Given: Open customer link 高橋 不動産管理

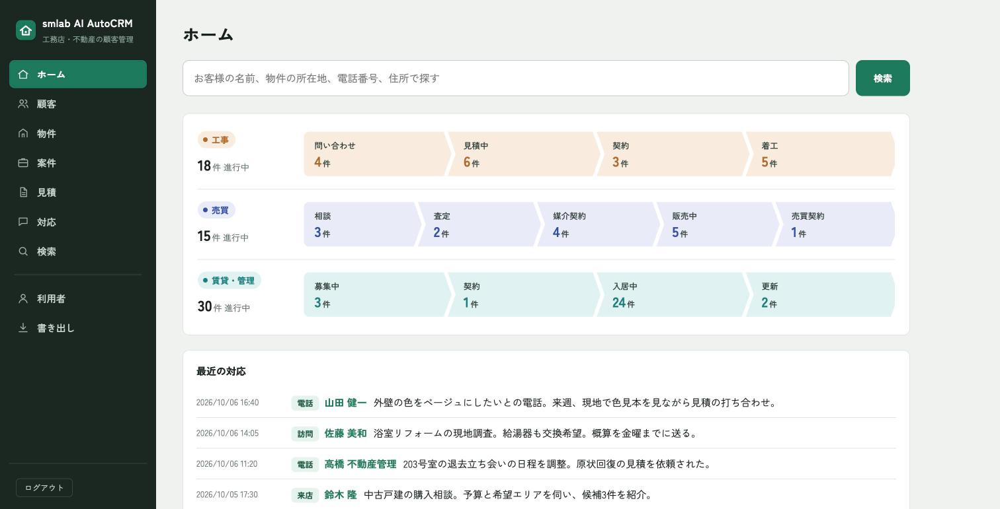Looking at the screenshot, I should (360, 464).
